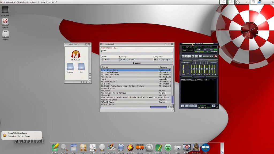Select 103.3 Asheville FM station

point(136,72)
